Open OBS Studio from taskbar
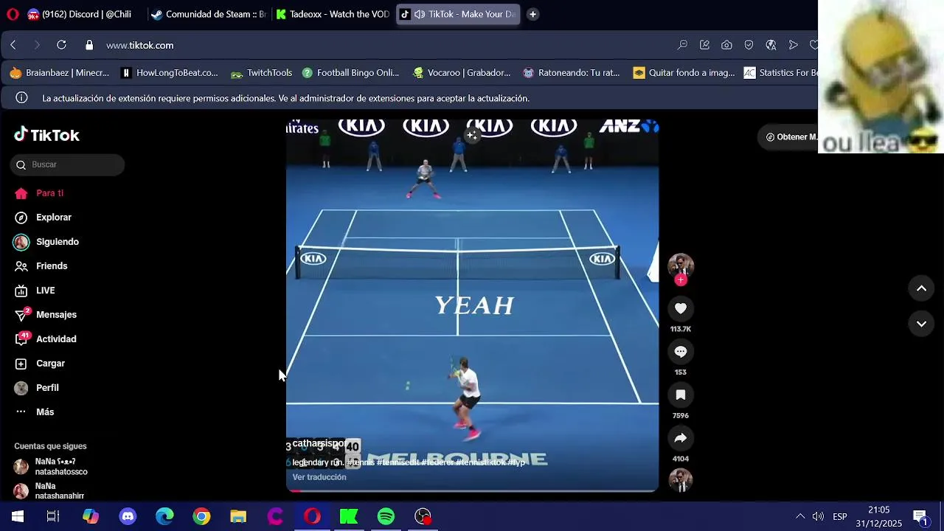This screenshot has height=531, width=944. click(x=423, y=516)
